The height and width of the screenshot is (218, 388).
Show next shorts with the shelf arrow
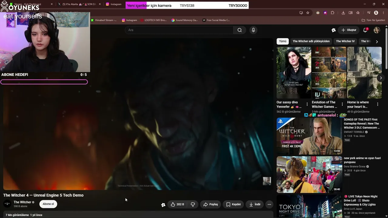pos(381,78)
